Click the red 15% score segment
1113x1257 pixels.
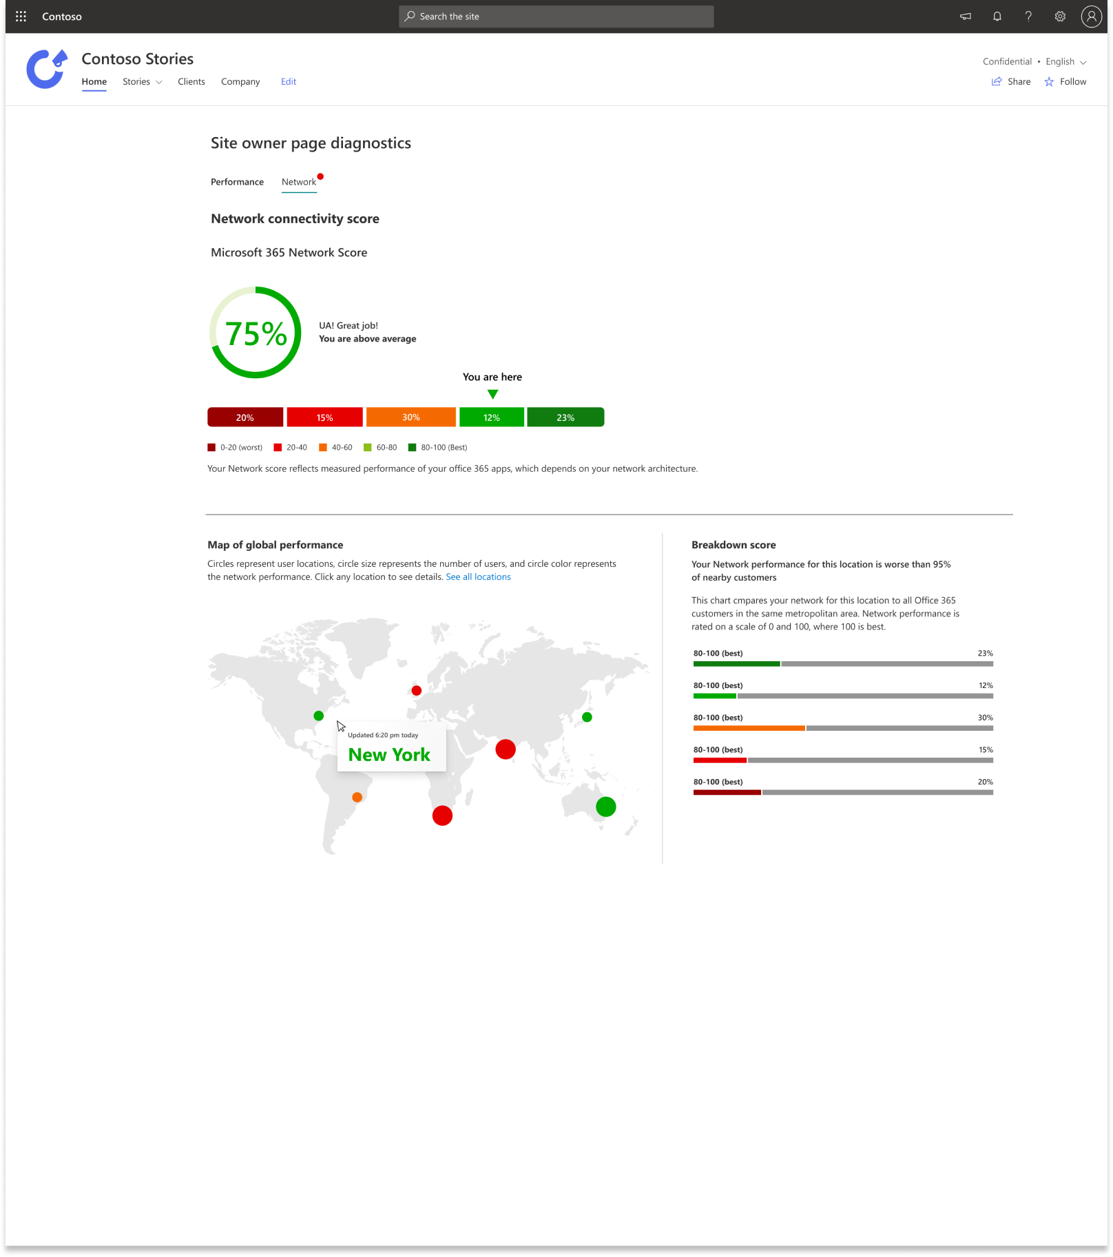pyautogui.click(x=324, y=417)
